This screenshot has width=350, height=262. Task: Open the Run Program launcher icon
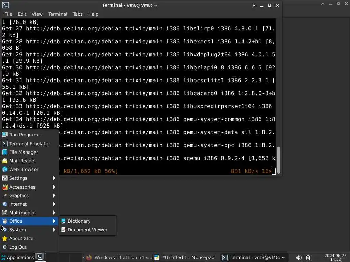[5, 135]
